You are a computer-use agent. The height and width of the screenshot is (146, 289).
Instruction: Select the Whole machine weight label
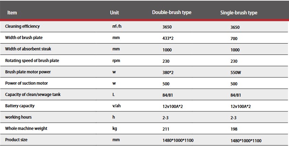coord(26,129)
